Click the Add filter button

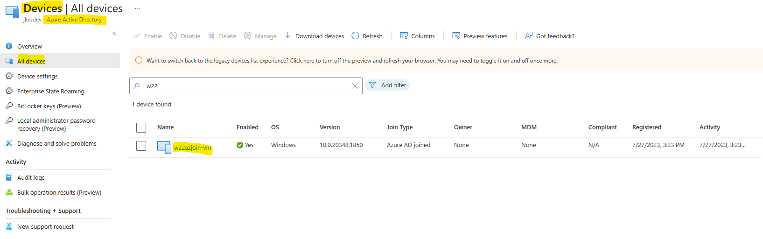[387, 85]
